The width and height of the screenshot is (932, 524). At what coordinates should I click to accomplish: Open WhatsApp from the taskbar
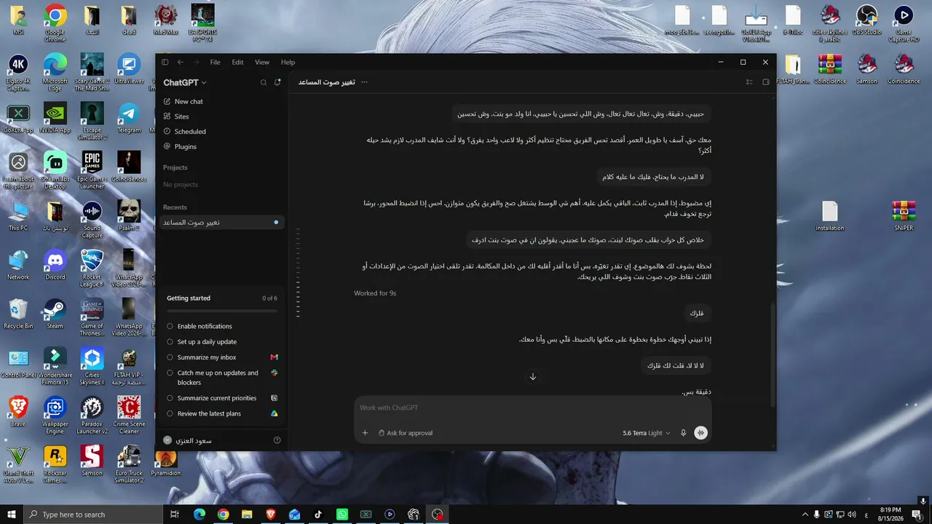coord(342,515)
